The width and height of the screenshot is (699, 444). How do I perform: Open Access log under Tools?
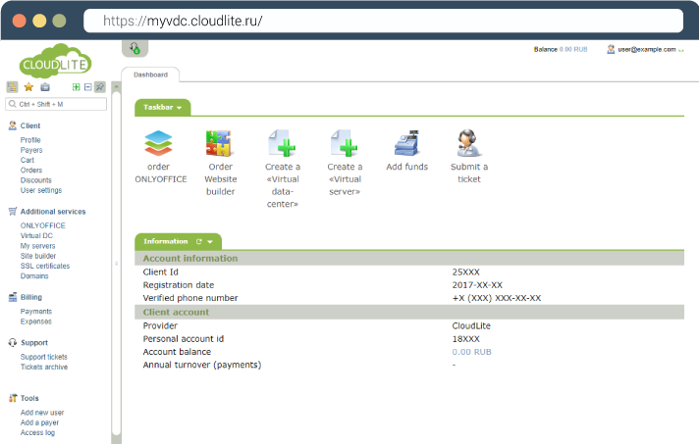37,432
